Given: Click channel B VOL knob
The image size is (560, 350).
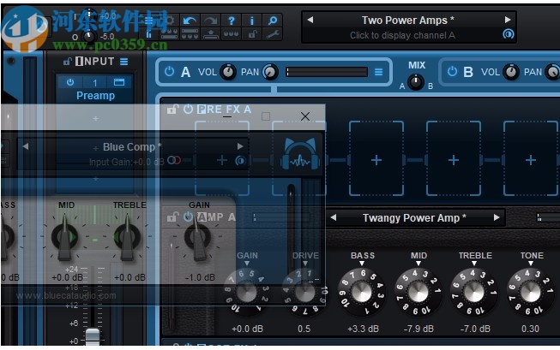Looking at the screenshot, I should click(511, 72).
